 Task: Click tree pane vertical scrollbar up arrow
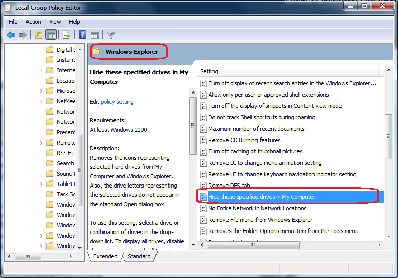80,49
